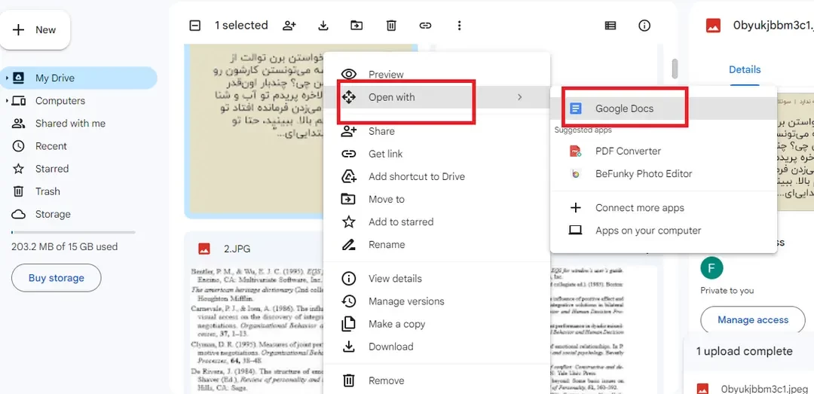Toggle the view details info icon
Viewport: 814px width, 394px height.
click(x=644, y=26)
